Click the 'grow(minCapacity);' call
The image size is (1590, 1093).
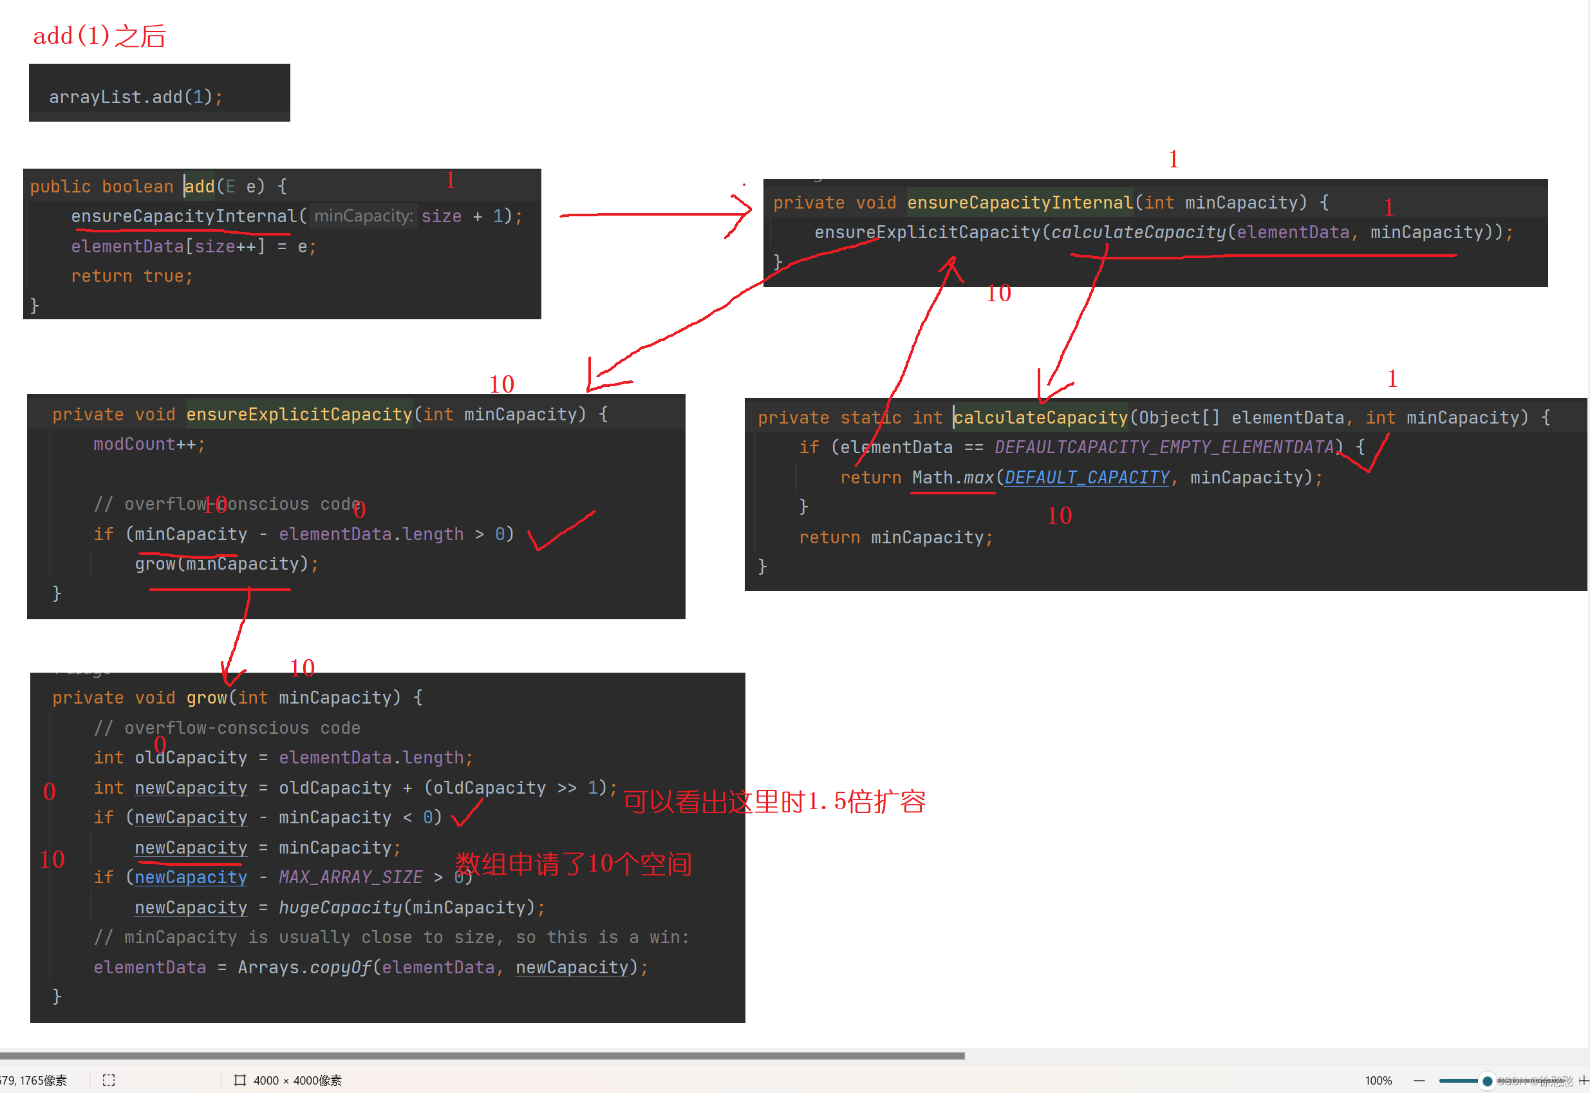[x=227, y=563]
